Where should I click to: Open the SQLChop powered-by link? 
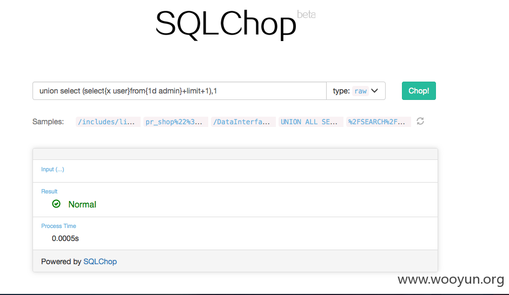click(100, 262)
